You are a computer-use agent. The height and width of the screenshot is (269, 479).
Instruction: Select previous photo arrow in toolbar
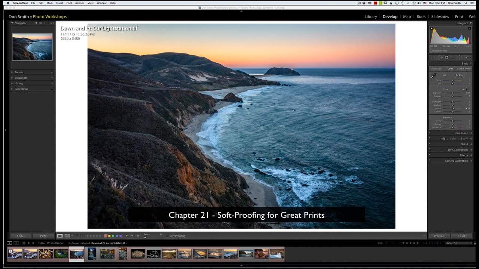[127, 236]
